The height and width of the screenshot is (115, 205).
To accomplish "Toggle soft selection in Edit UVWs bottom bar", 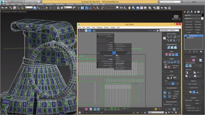I will pos(156,109).
